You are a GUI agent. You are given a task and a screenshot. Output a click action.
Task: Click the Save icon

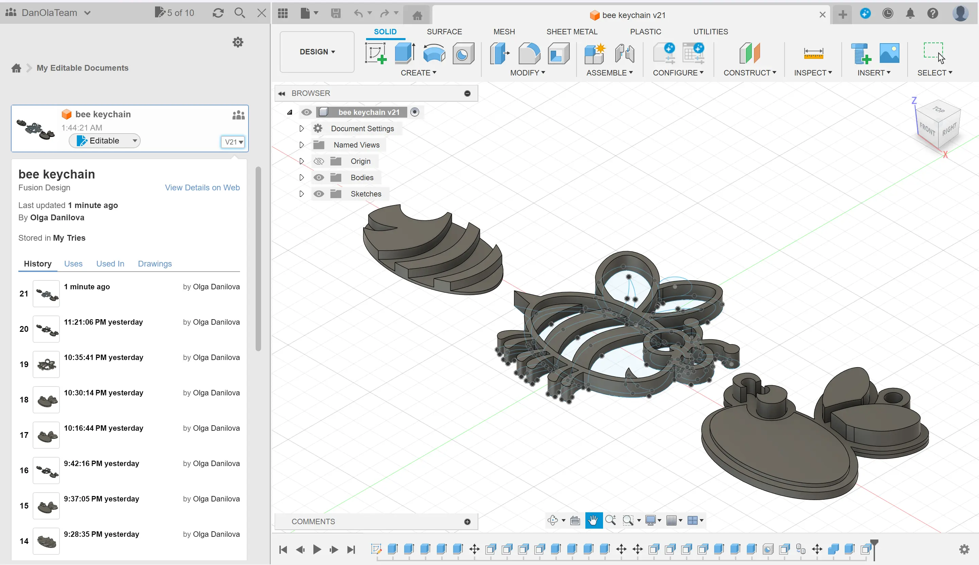click(x=336, y=14)
